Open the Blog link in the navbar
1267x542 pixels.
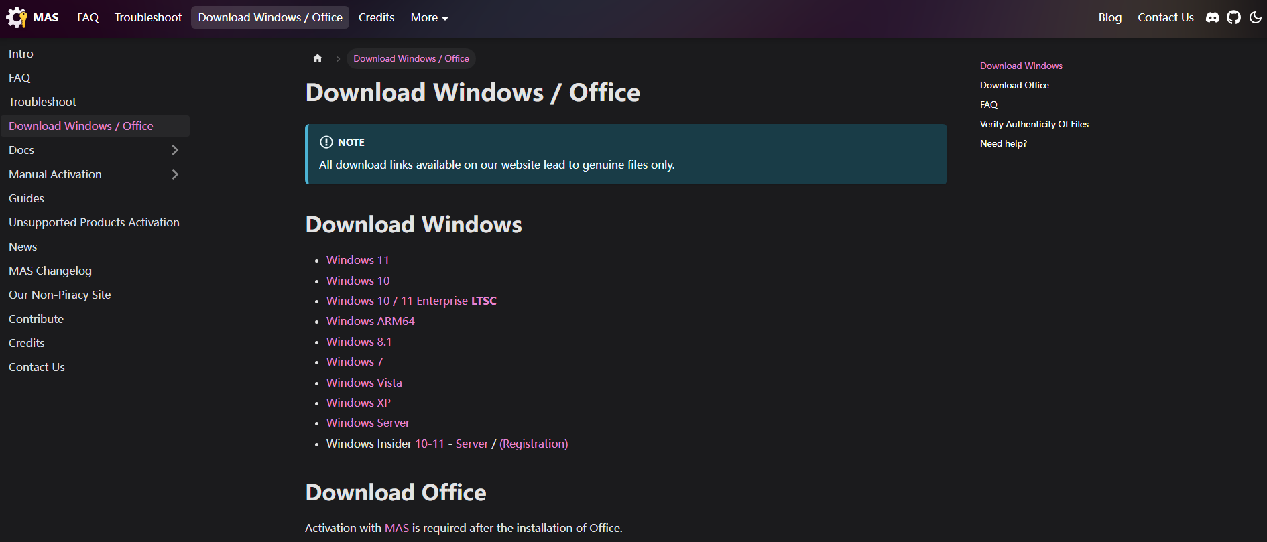point(1110,17)
